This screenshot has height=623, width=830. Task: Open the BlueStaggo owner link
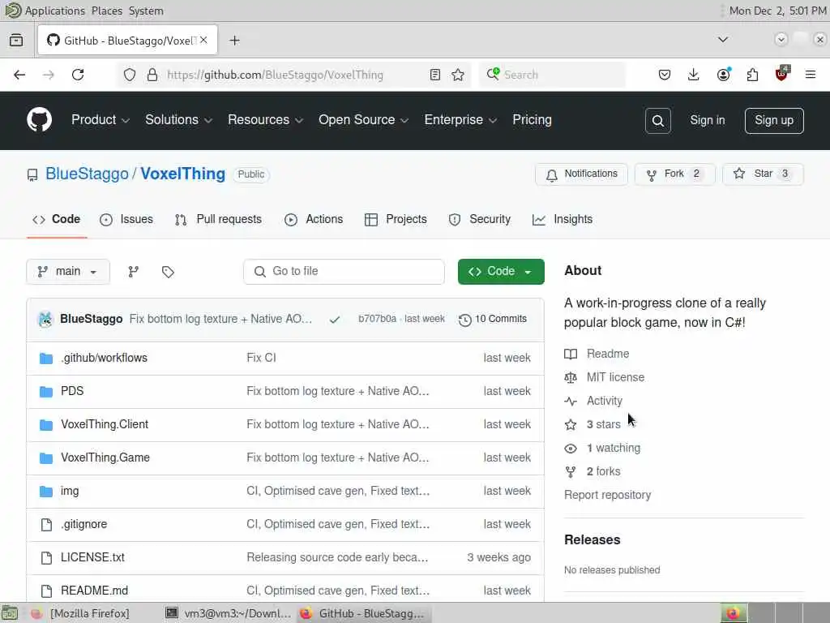click(x=87, y=174)
